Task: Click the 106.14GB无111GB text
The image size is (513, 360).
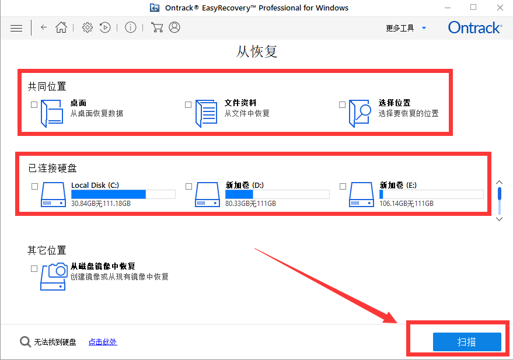Action: 406,204
